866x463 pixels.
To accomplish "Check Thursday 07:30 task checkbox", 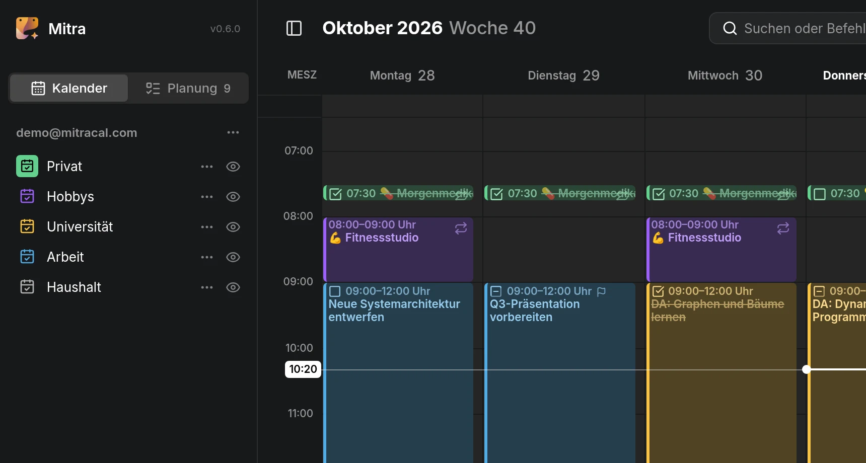I will pyautogui.click(x=820, y=194).
